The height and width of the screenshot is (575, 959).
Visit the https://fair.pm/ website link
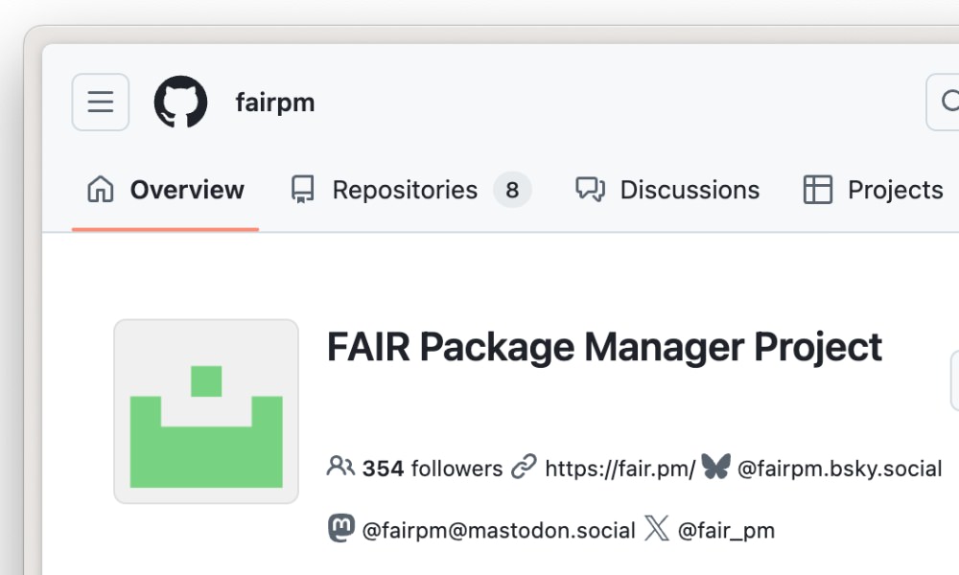coord(620,468)
